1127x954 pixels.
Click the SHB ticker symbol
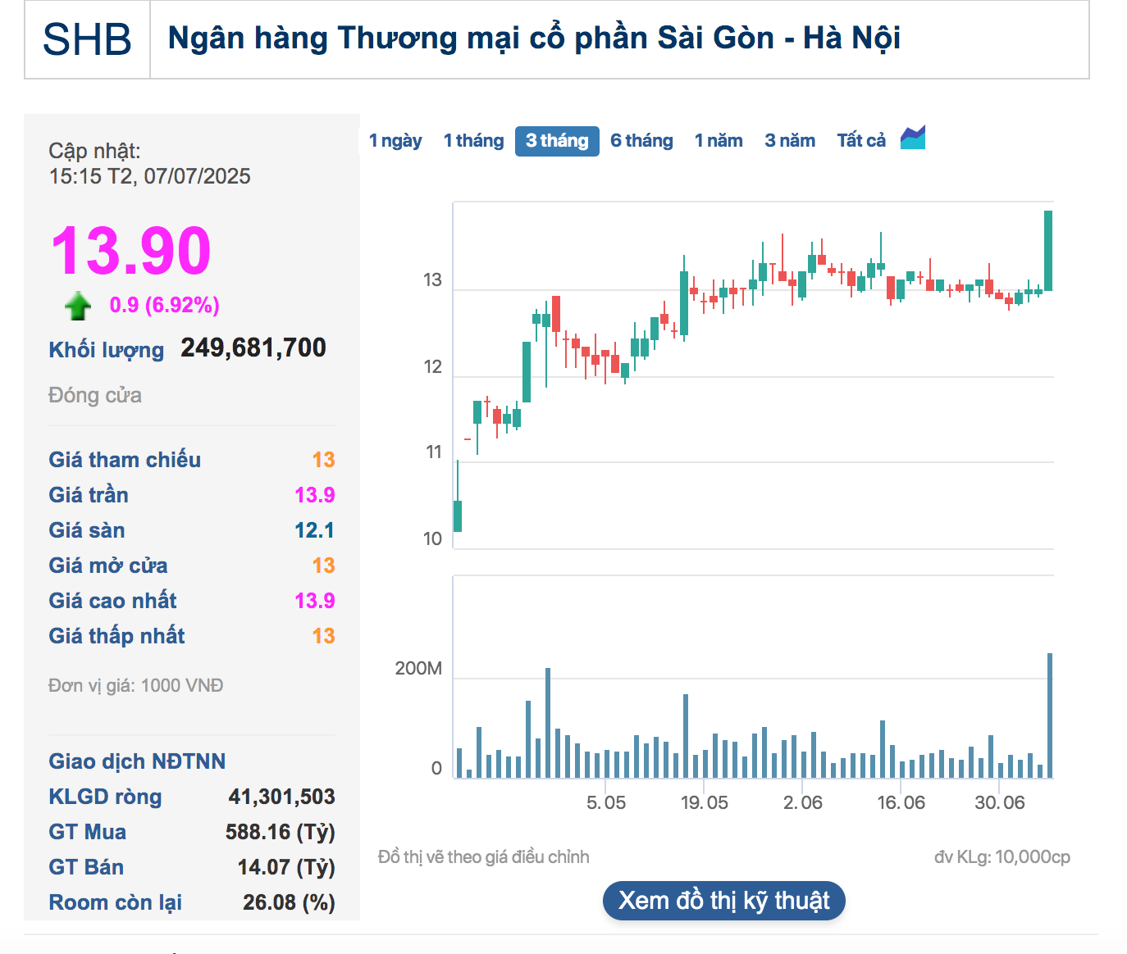(87, 39)
